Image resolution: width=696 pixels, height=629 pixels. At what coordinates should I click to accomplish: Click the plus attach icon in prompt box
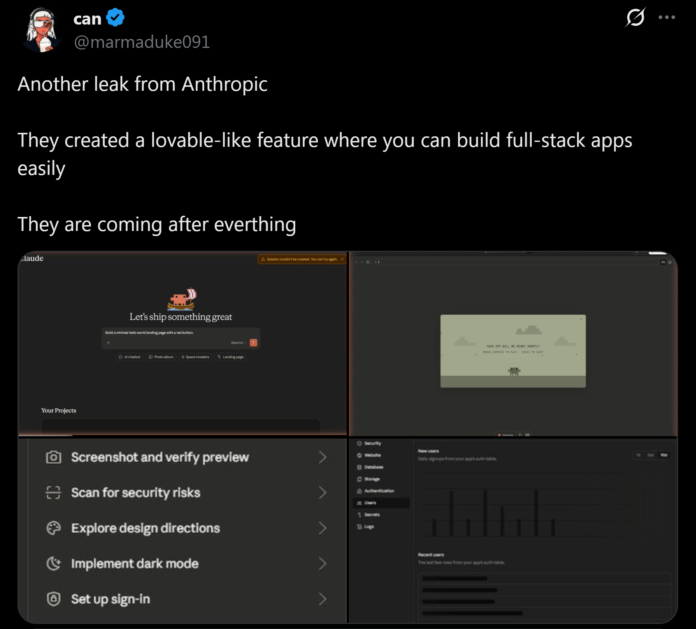pyautogui.click(x=108, y=343)
